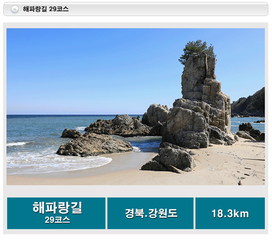Click the sea horizon line in photo

(x=74, y=115)
